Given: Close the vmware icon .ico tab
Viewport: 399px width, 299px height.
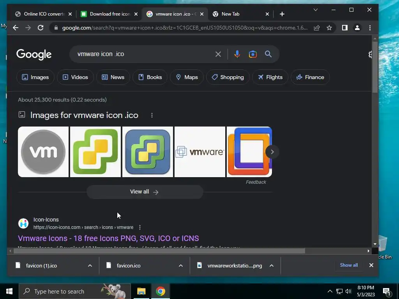Looking at the screenshot, I should point(202,14).
